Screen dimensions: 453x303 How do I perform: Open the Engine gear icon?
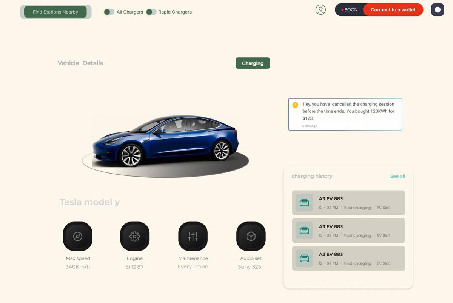[135, 237]
